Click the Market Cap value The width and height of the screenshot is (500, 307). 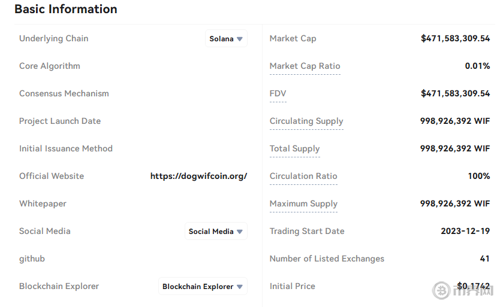coord(455,39)
